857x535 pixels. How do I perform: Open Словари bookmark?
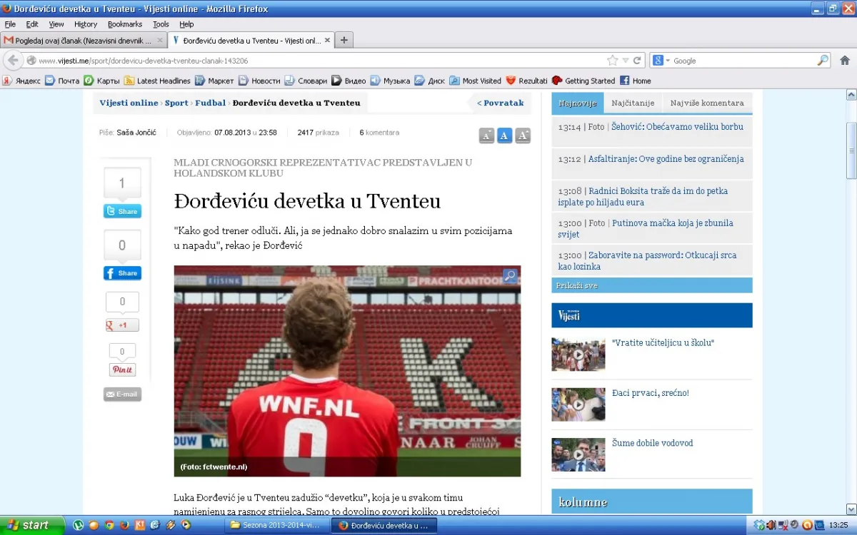[x=306, y=81]
